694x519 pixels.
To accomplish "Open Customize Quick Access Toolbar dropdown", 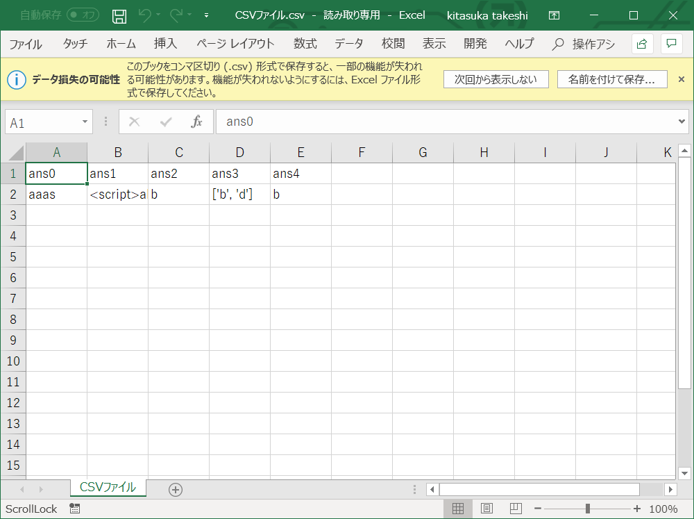I will tap(206, 15).
